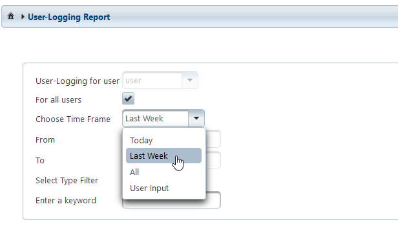Click the Choose Time Frame label
This screenshot has width=398, height=233.
click(73, 119)
